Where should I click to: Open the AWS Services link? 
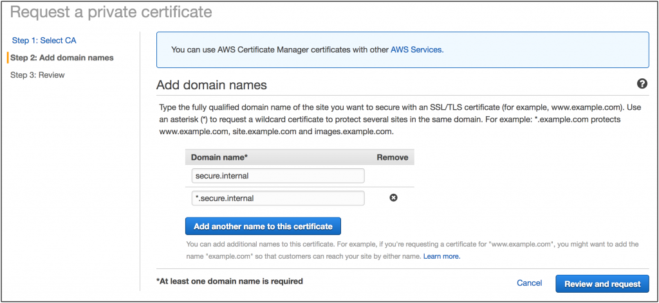pos(417,49)
